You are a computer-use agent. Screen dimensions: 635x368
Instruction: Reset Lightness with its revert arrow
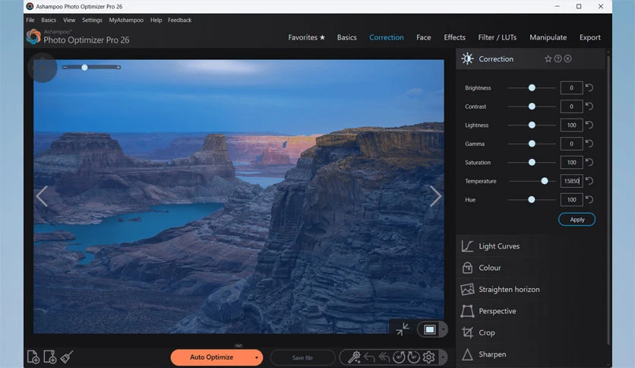pyautogui.click(x=589, y=125)
